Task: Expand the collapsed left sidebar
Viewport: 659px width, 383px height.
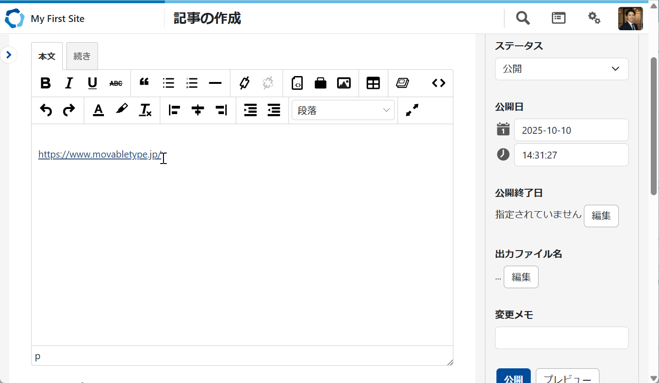Action: 9,55
